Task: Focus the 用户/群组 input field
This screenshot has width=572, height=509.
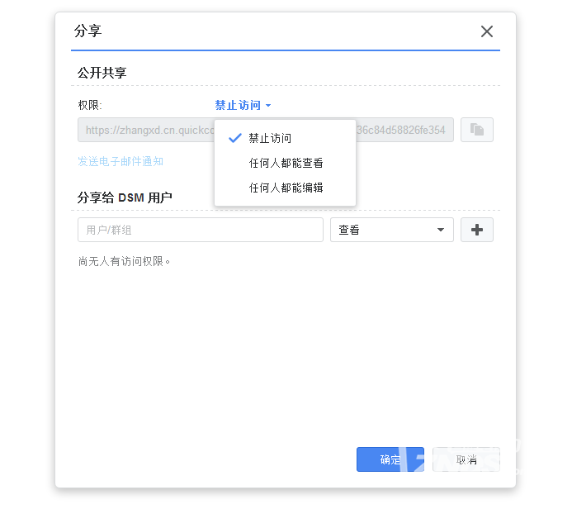Action: [201, 230]
